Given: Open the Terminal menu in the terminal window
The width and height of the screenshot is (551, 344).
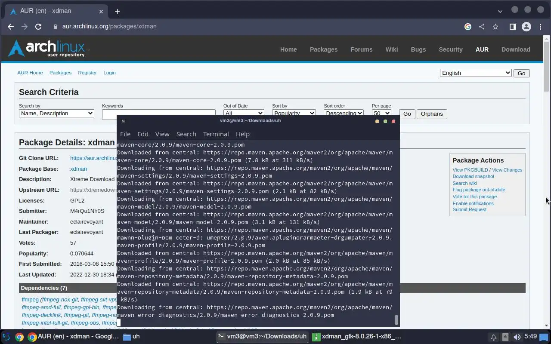Looking at the screenshot, I should coord(216,134).
